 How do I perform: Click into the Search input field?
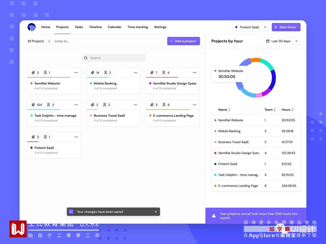[x=114, y=58]
